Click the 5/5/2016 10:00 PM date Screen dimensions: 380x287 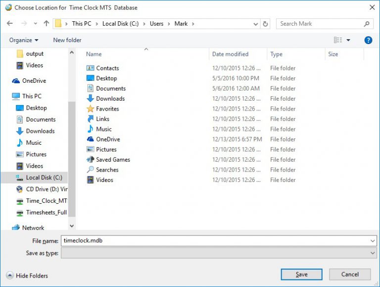pos(236,78)
